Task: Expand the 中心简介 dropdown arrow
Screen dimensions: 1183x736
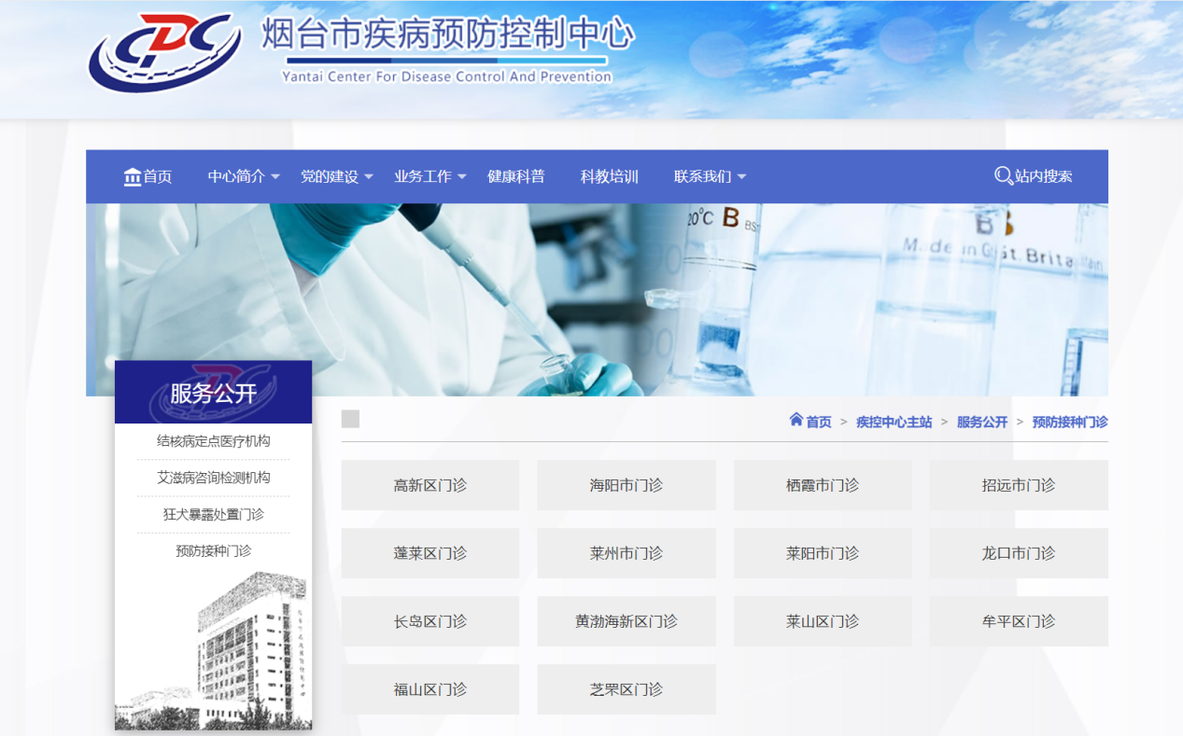Action: (x=275, y=177)
